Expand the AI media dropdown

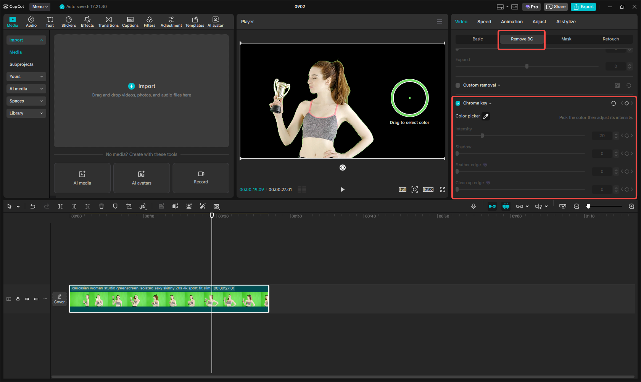(26, 89)
